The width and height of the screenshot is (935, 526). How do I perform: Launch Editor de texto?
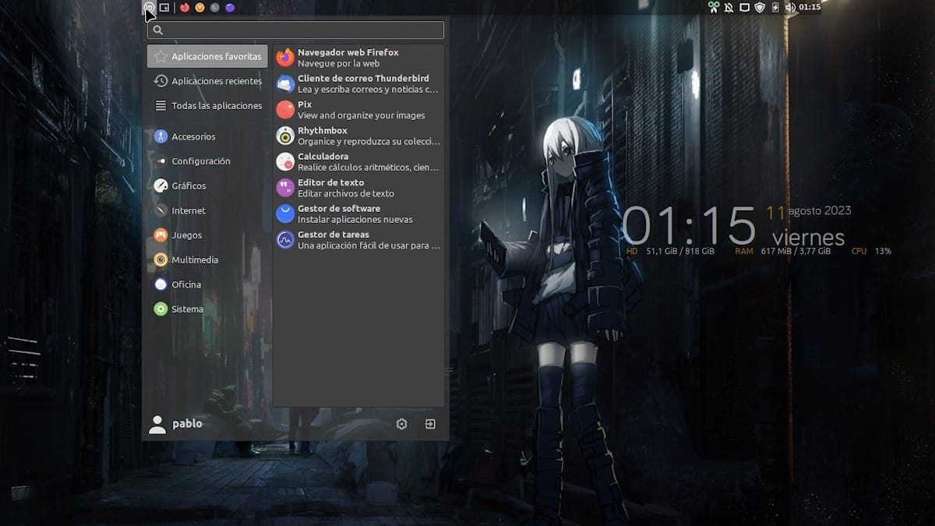pos(358,188)
